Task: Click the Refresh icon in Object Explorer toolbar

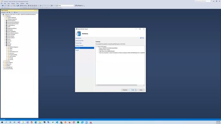Action: click(15, 12)
